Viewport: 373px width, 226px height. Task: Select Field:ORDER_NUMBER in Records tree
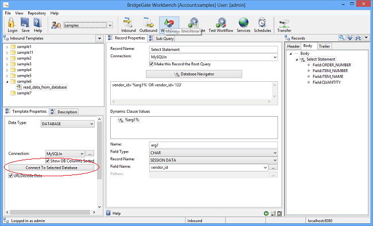click(332, 65)
